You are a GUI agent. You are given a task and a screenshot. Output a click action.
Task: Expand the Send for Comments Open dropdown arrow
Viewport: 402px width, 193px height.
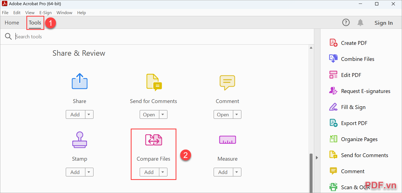tap(163, 114)
